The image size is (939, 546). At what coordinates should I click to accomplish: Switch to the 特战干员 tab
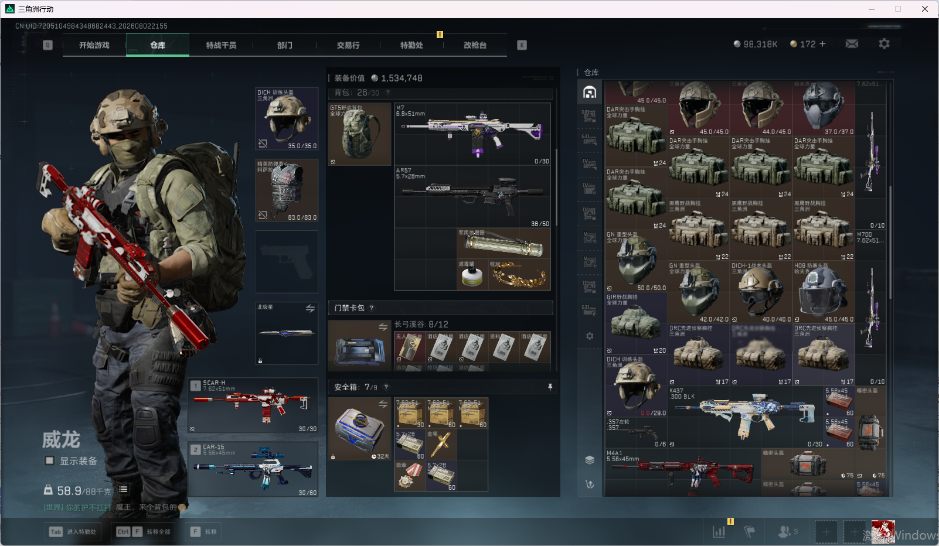221,45
